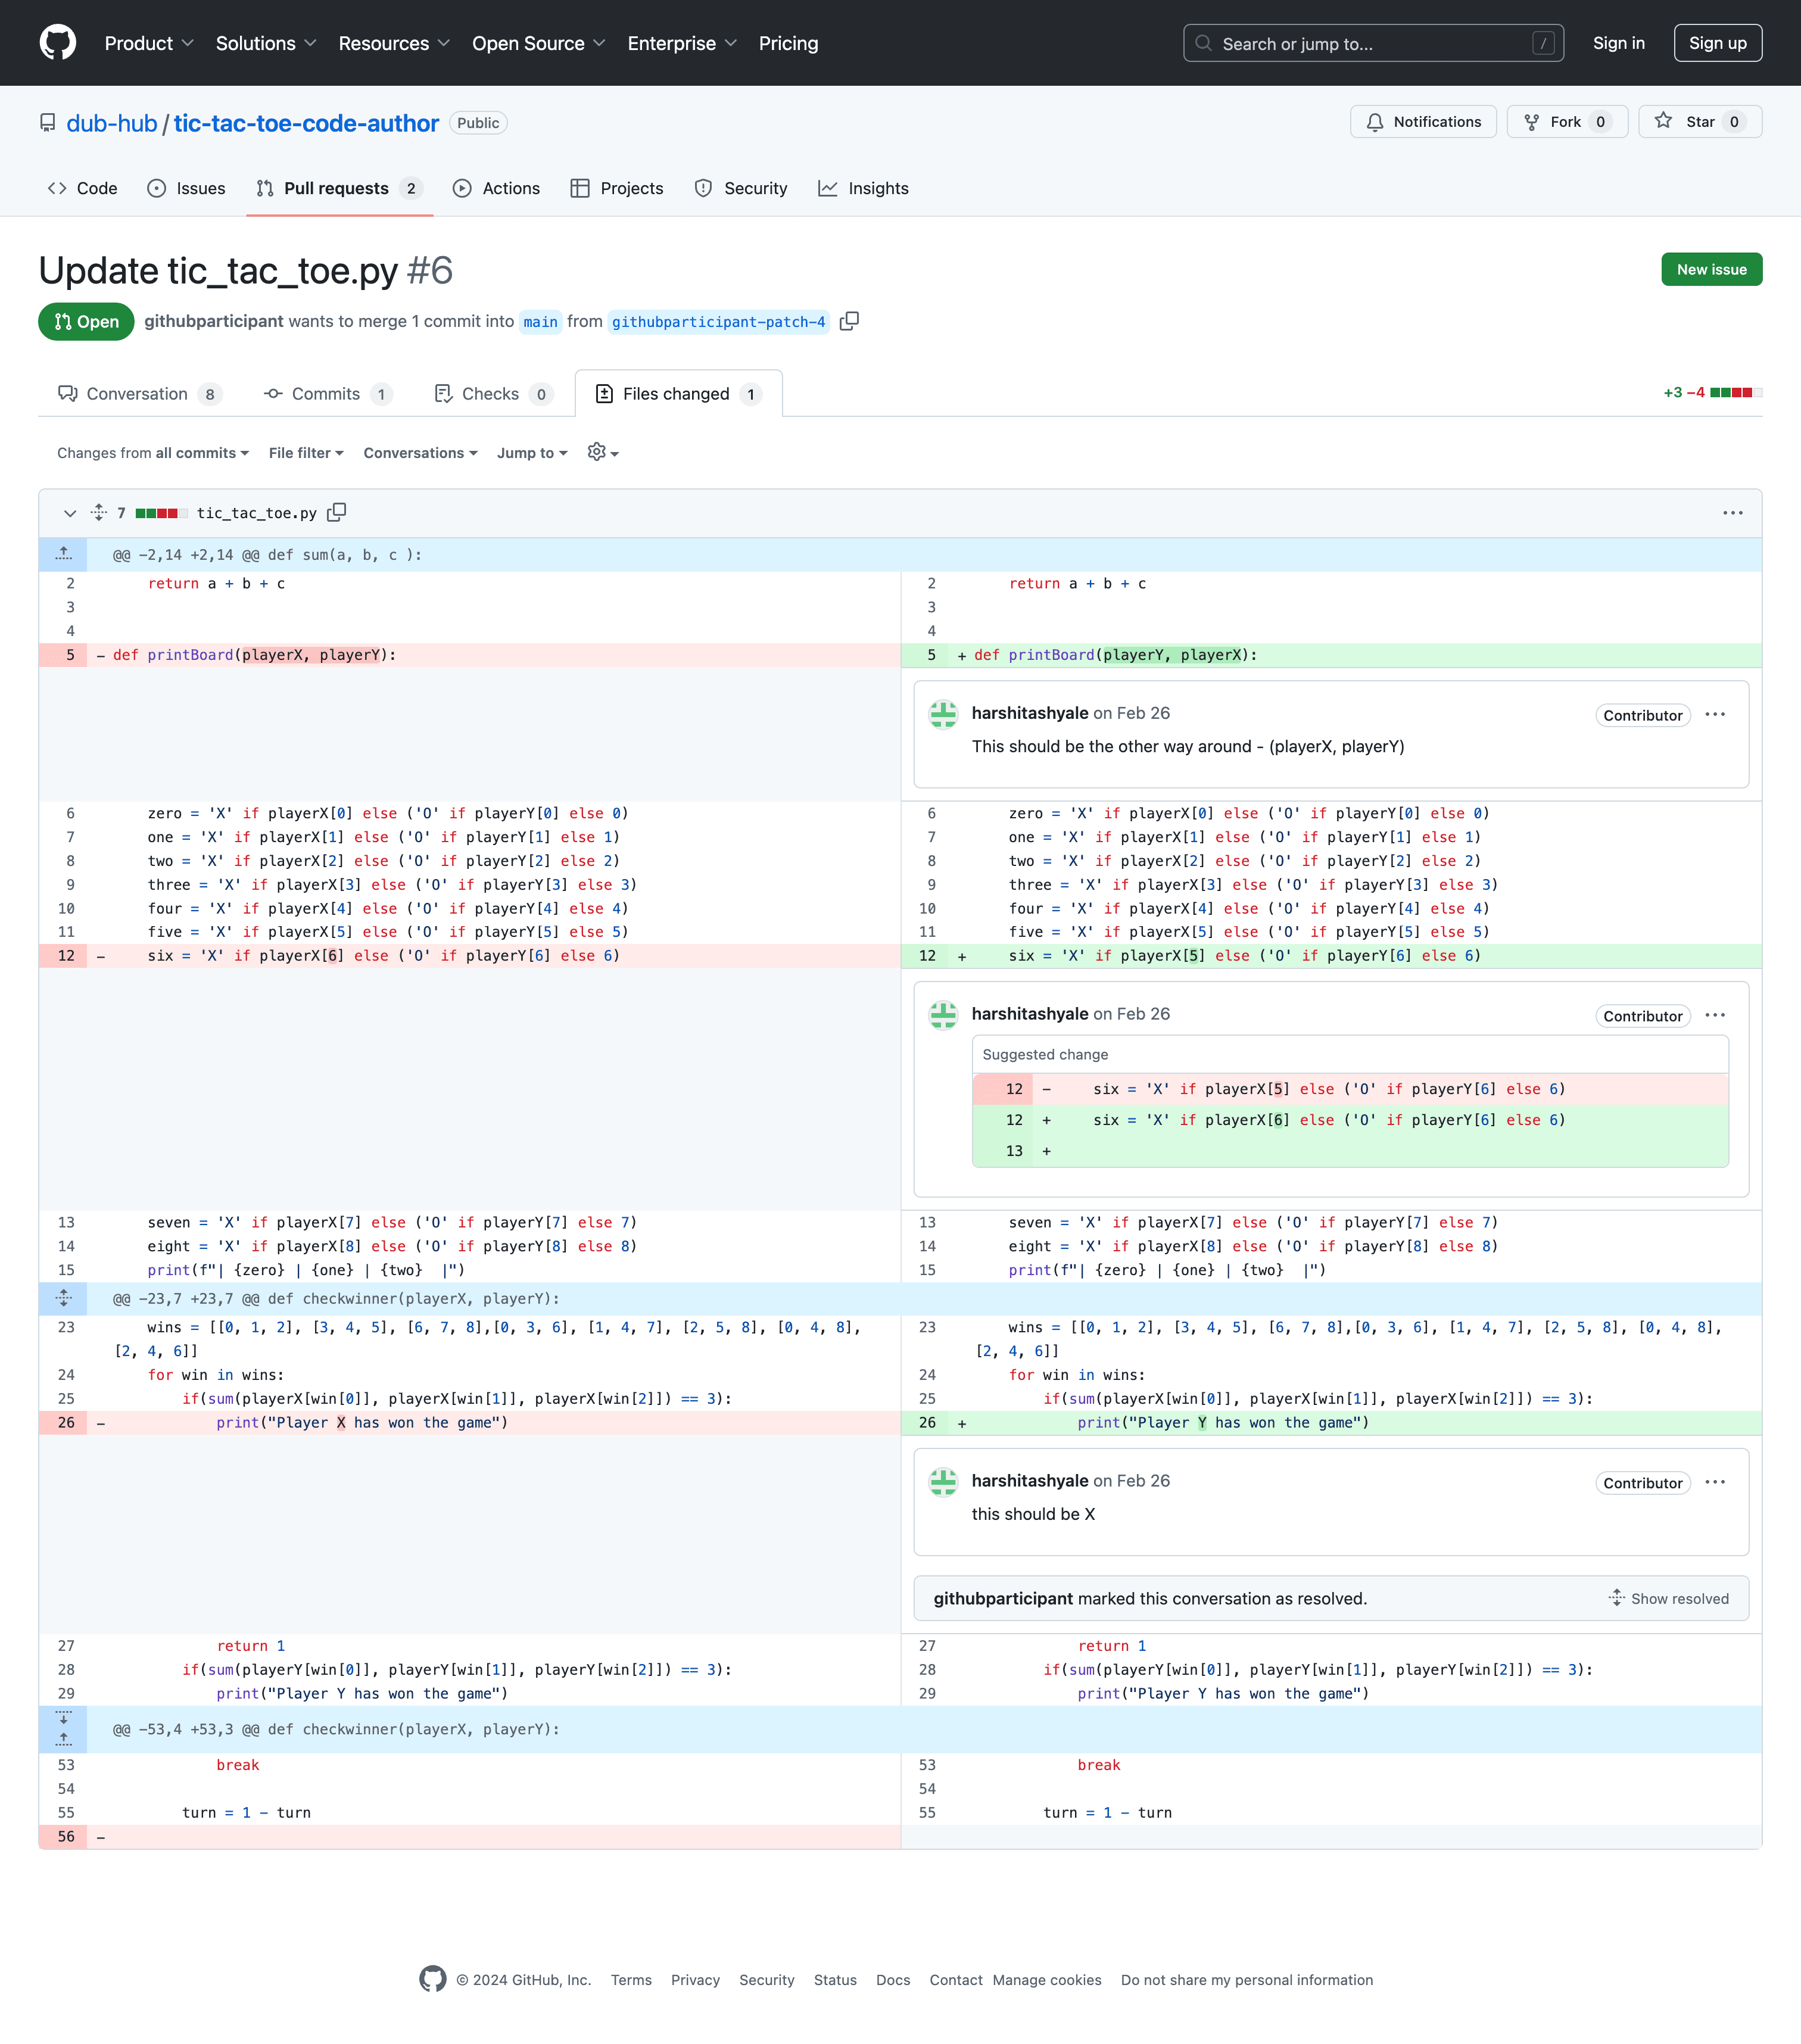This screenshot has height=2044, width=1801.
Task: Show resolved conversation
Action: point(1668,1598)
